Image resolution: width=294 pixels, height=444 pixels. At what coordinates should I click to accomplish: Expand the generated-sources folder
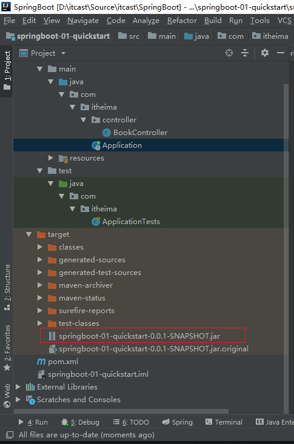(40, 260)
